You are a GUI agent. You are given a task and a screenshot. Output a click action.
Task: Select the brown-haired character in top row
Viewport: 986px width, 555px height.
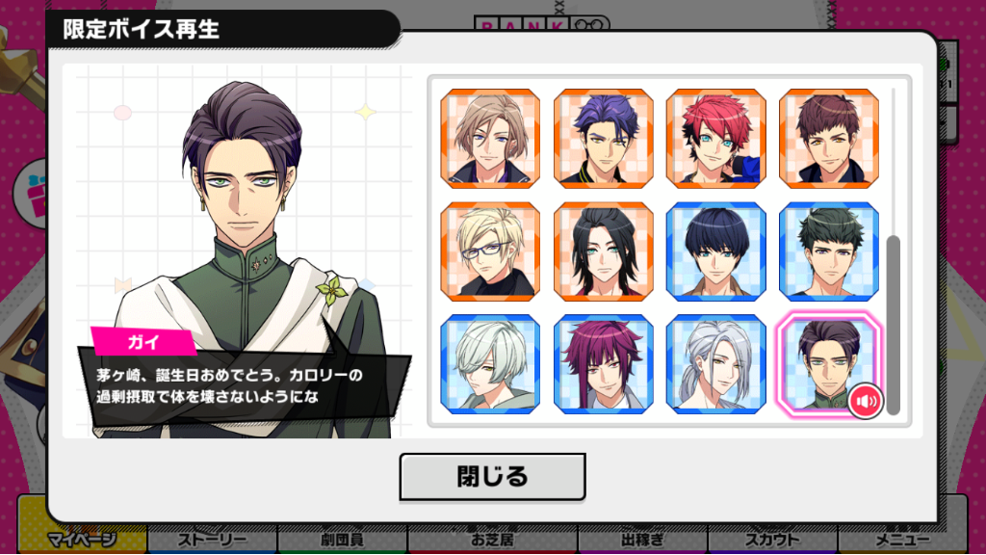tap(829, 139)
